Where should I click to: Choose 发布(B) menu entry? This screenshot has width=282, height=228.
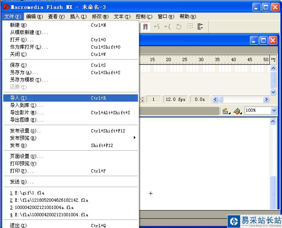[71, 145]
